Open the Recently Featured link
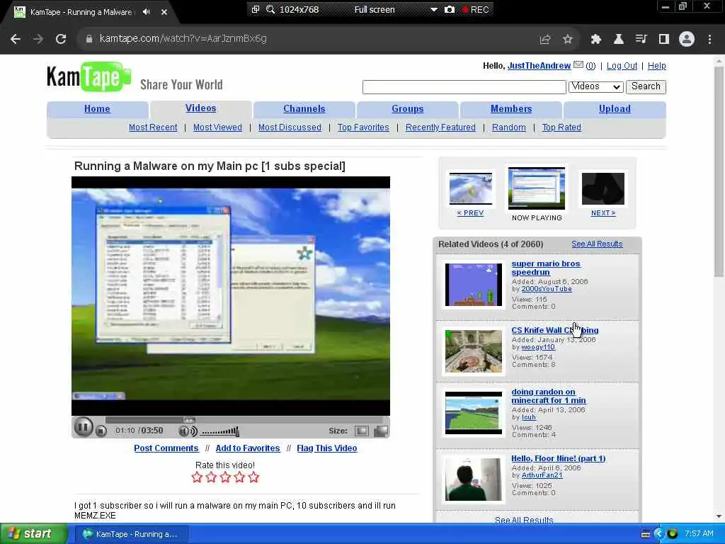725x544 pixels. coord(440,127)
